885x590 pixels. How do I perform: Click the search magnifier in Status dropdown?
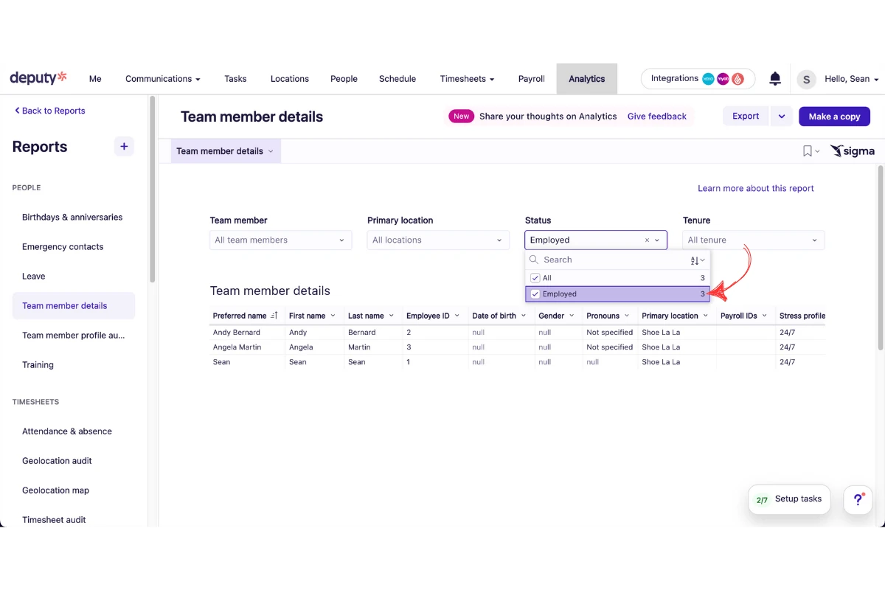coord(535,260)
